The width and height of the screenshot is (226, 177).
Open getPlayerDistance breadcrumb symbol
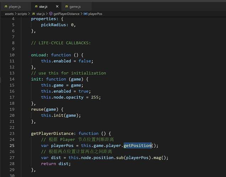click(66, 14)
